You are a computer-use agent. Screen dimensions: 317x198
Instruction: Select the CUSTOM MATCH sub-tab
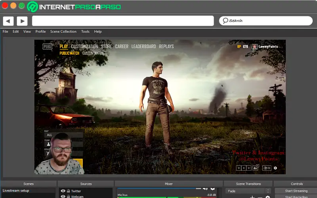(x=93, y=53)
